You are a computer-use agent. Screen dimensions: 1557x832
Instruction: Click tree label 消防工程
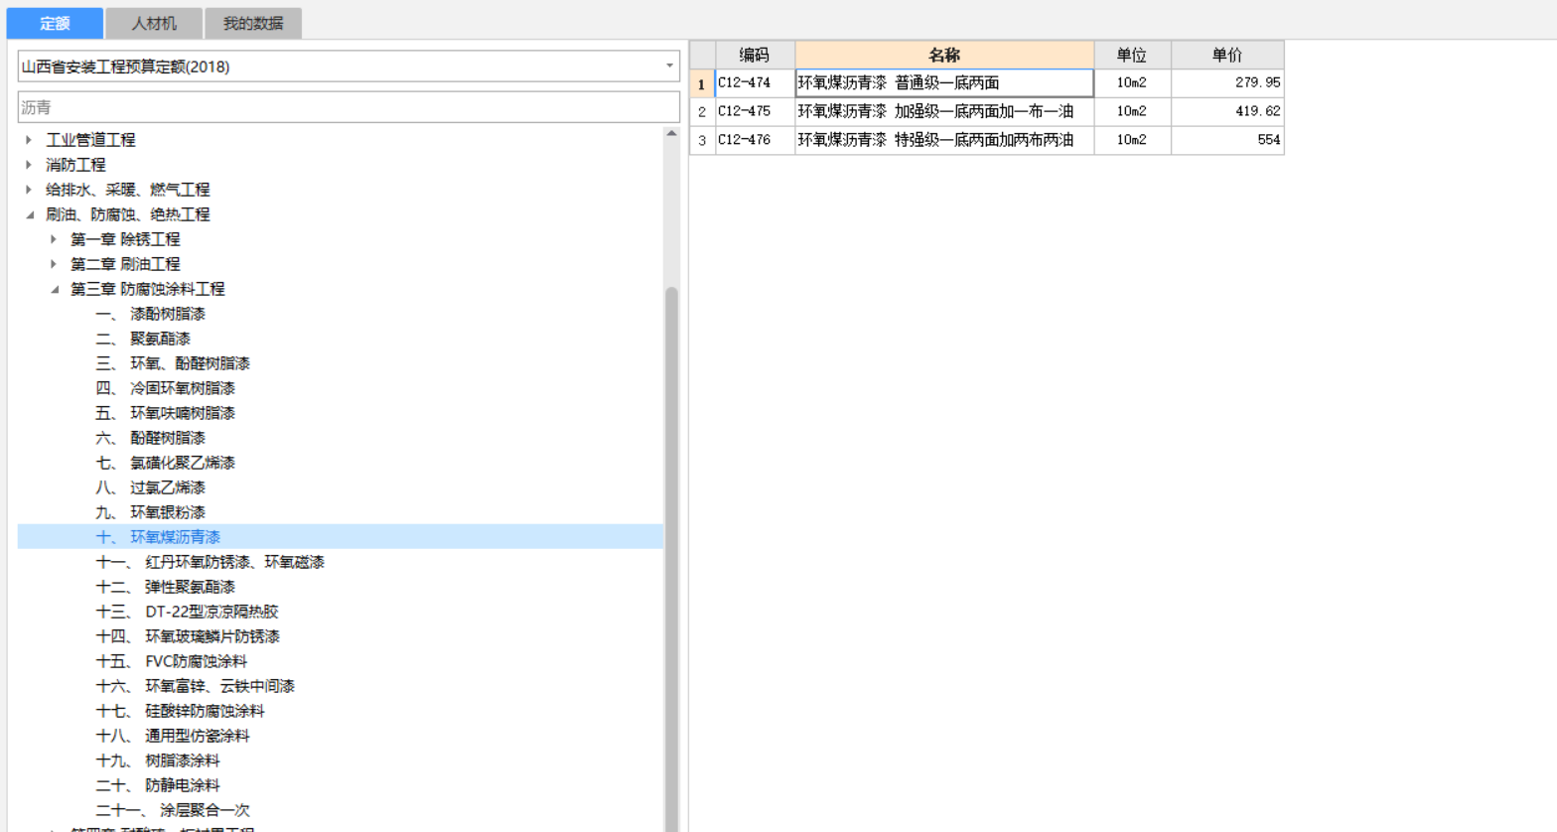coord(75,165)
